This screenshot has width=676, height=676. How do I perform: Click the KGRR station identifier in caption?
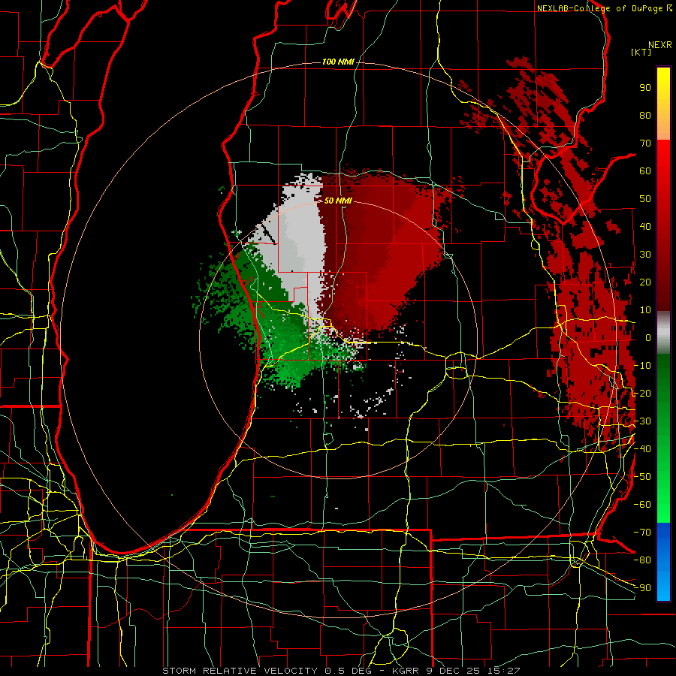(x=407, y=671)
